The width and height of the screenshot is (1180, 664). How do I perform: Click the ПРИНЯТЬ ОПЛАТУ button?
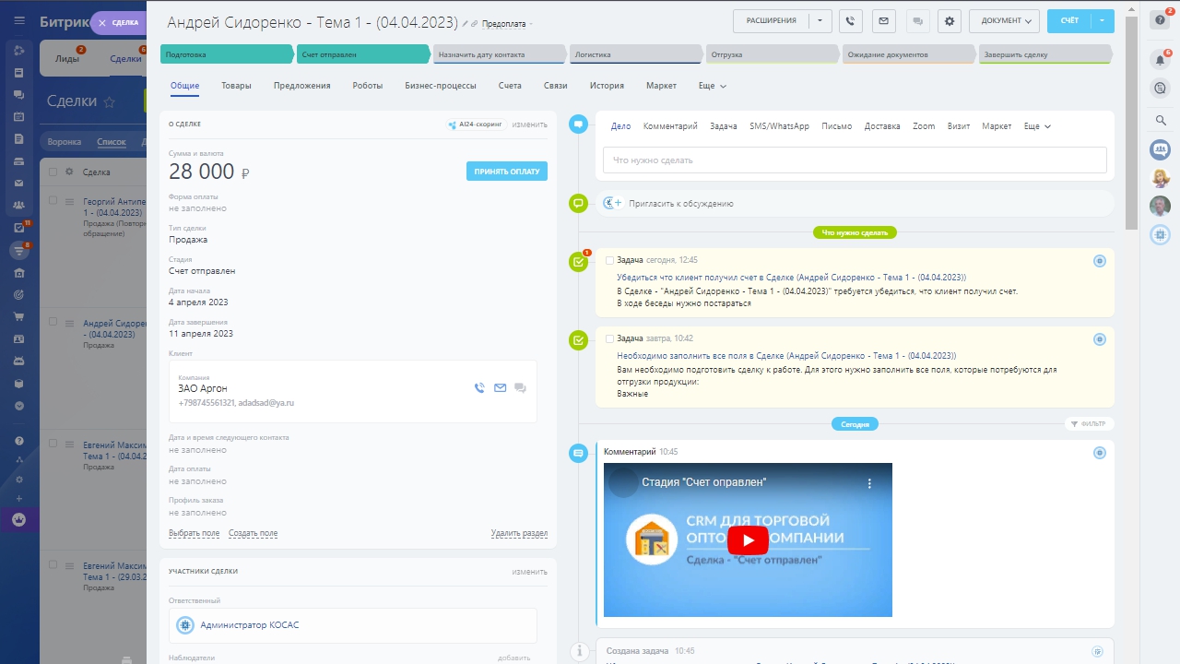(507, 172)
